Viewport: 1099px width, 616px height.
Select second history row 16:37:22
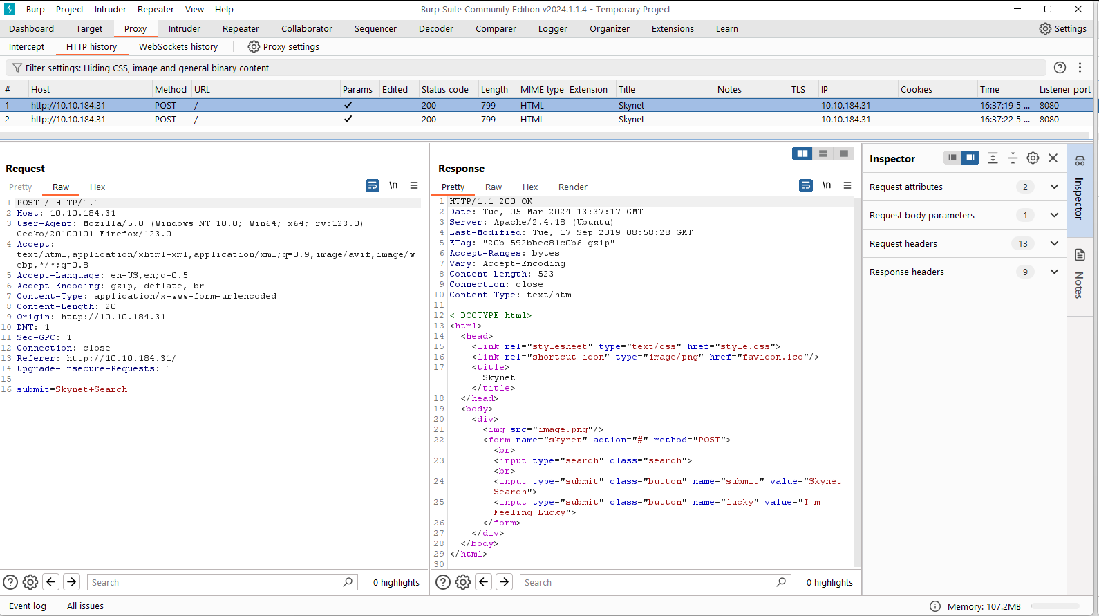pos(546,119)
